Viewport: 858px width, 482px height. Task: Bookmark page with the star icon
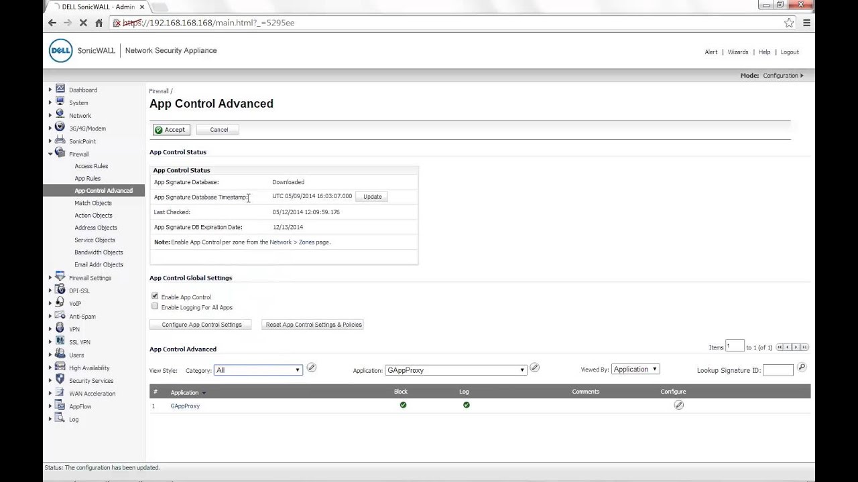789,23
